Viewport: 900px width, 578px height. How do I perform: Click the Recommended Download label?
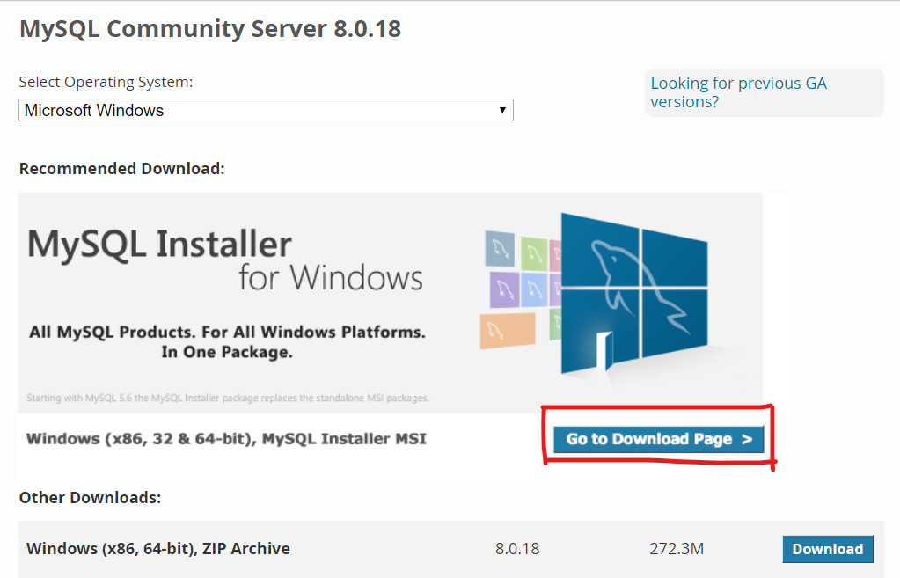pos(121,169)
